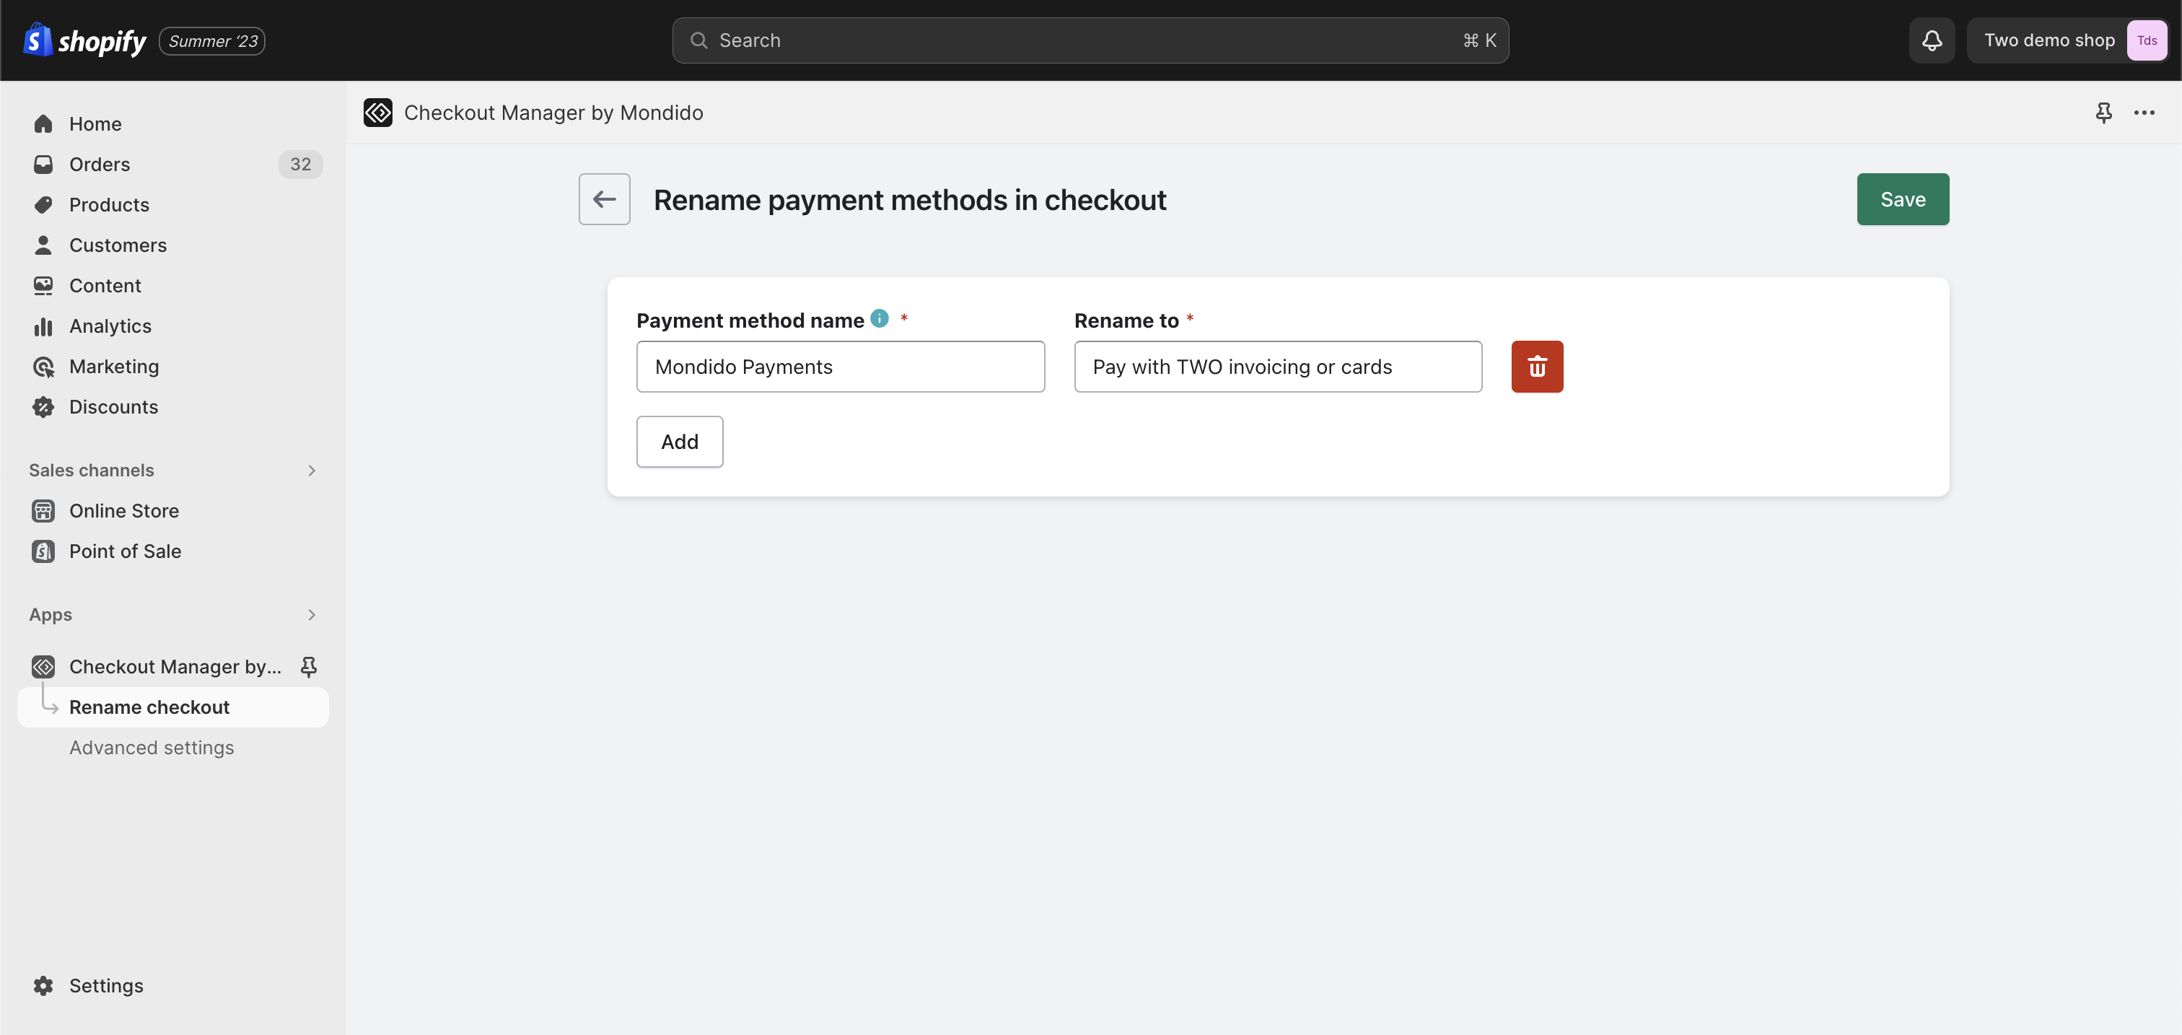Click Apps heading
This screenshot has height=1035, width=2182.
(51, 616)
